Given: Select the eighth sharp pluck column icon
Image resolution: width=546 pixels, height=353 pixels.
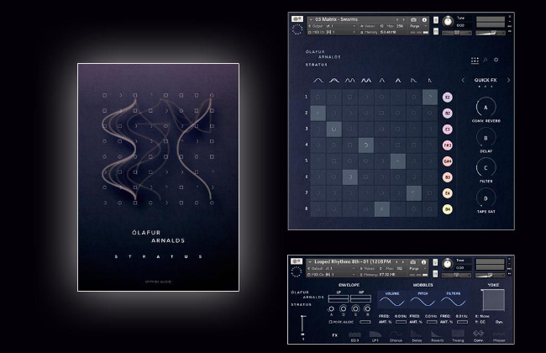Looking at the screenshot, I should click(x=430, y=81).
